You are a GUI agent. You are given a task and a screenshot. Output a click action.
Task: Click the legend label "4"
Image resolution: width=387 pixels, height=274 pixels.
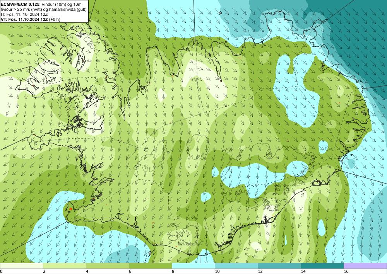pyautogui.click(x=87, y=271)
